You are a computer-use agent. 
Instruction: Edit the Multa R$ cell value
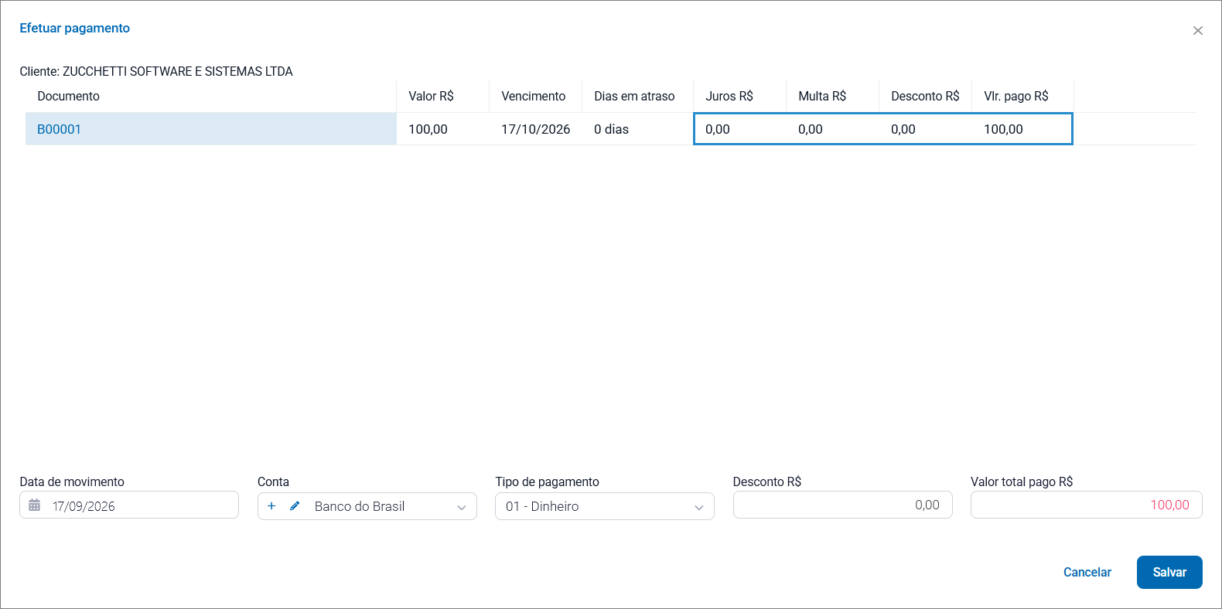tap(832, 129)
